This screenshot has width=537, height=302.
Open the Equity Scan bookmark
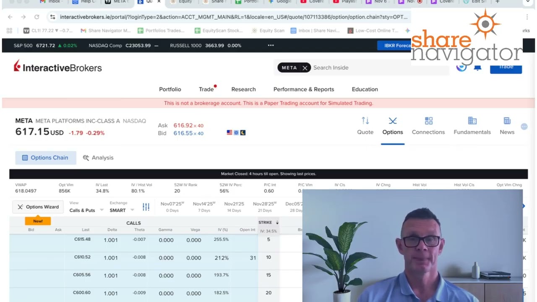tap(268, 31)
